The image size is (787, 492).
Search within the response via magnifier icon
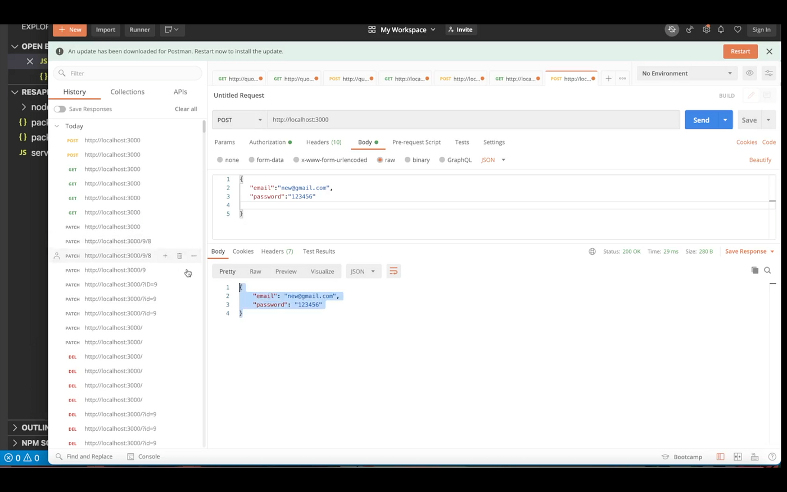pos(767,270)
